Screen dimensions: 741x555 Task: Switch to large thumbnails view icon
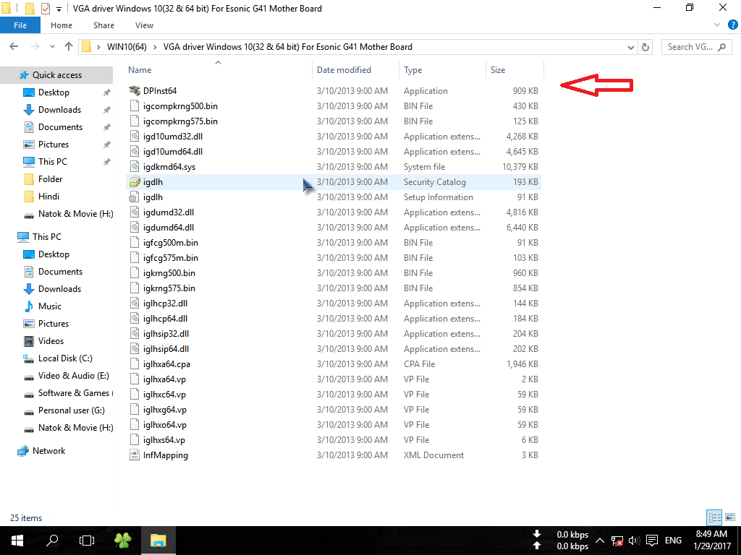(x=729, y=517)
